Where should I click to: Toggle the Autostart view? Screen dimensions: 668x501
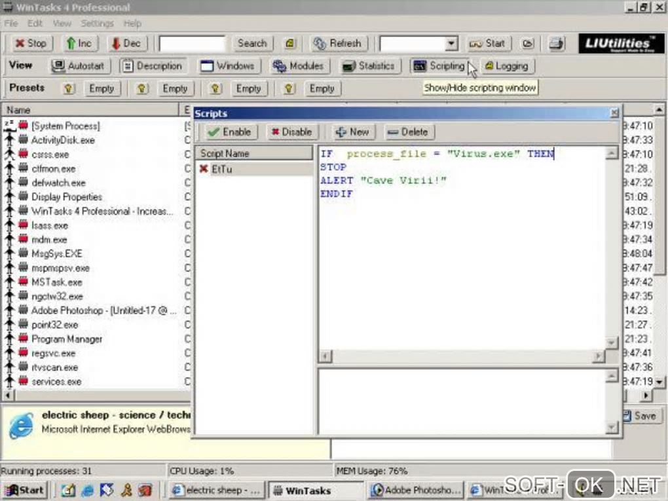(x=79, y=66)
